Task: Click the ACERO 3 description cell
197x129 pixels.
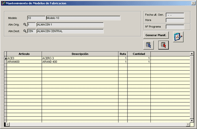Action: point(80,58)
